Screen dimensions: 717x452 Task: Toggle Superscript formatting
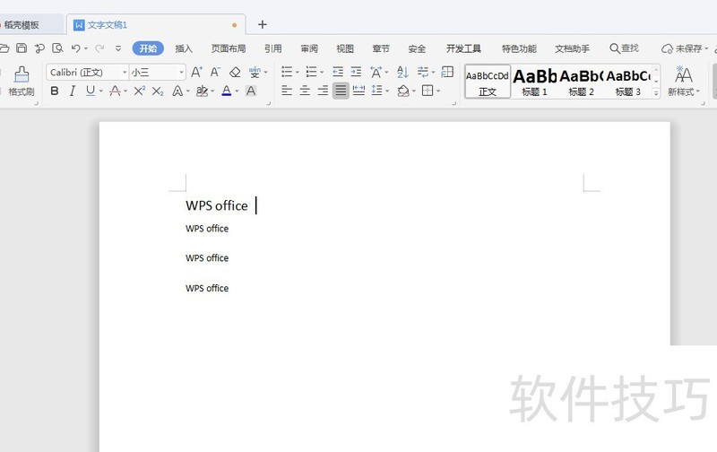140,91
